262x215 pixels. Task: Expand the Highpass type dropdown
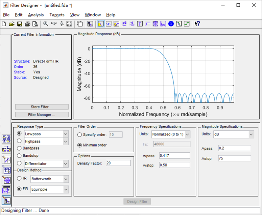pyautogui.click(x=66, y=142)
